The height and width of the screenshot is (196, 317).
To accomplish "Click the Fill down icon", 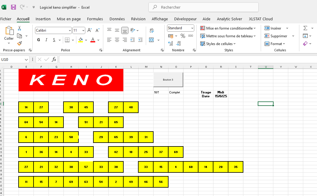I will click(305, 36).
